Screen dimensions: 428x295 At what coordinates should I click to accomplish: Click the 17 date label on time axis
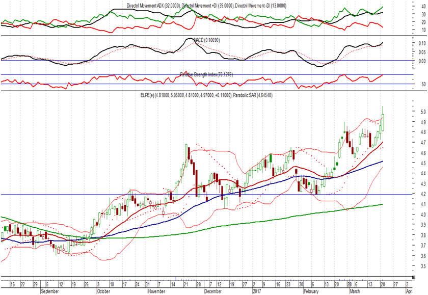pyautogui.click(x=125, y=285)
